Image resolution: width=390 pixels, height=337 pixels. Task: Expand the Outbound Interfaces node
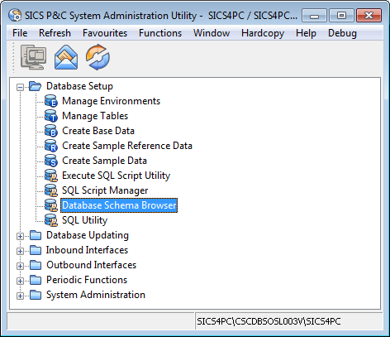[20, 266]
